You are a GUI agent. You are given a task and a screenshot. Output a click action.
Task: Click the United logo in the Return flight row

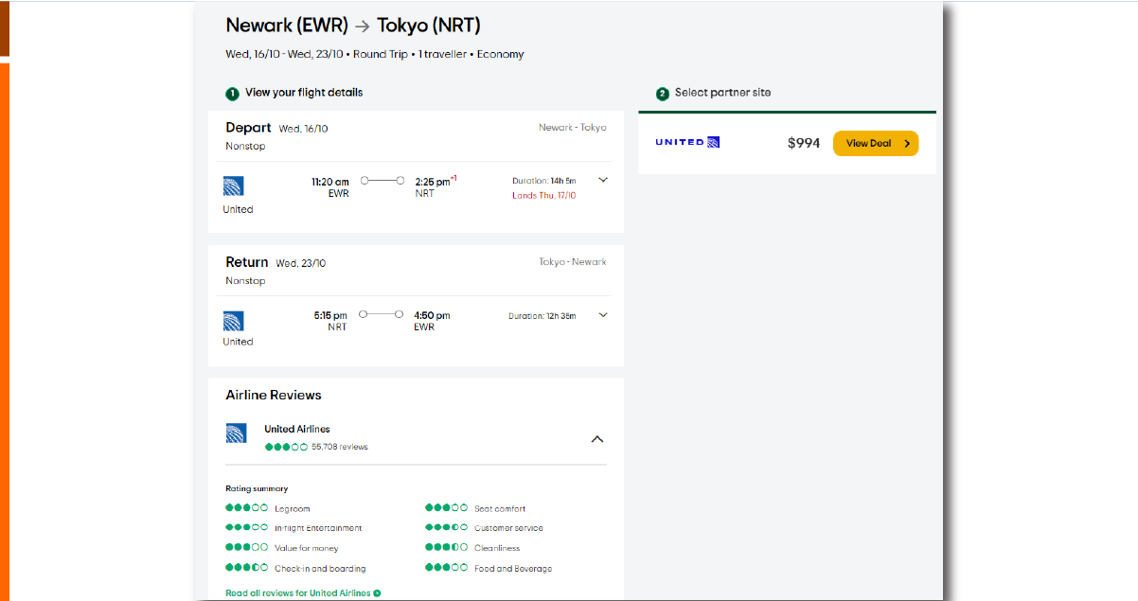pyautogui.click(x=233, y=320)
